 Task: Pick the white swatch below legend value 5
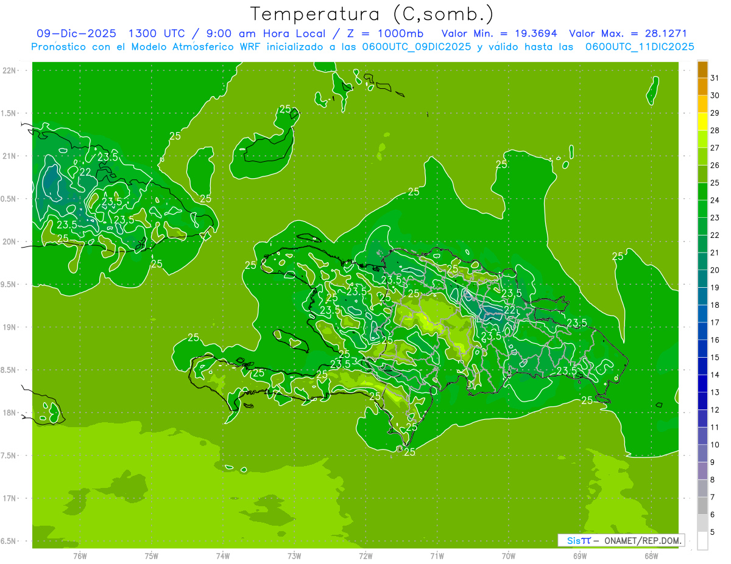pos(702,541)
